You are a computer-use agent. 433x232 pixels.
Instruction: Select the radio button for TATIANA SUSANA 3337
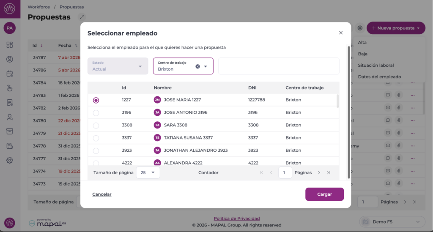pos(96,138)
